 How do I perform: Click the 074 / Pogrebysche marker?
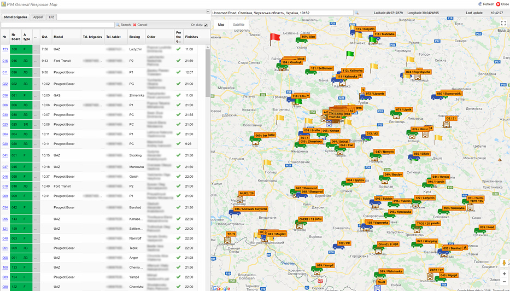point(418,72)
